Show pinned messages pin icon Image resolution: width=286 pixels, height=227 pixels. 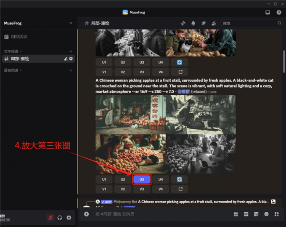(x=204, y=23)
